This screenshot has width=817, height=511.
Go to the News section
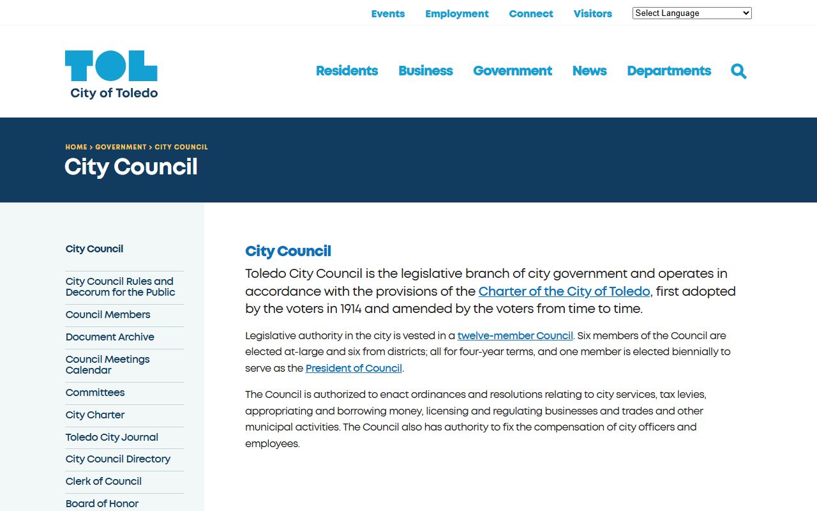pyautogui.click(x=589, y=71)
